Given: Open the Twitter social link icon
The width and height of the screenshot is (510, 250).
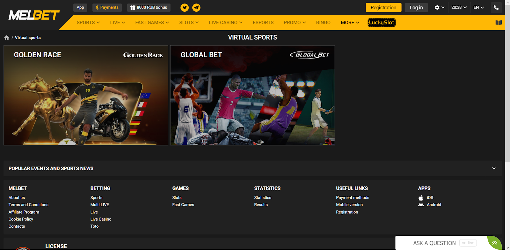Looking at the screenshot, I should (185, 8).
